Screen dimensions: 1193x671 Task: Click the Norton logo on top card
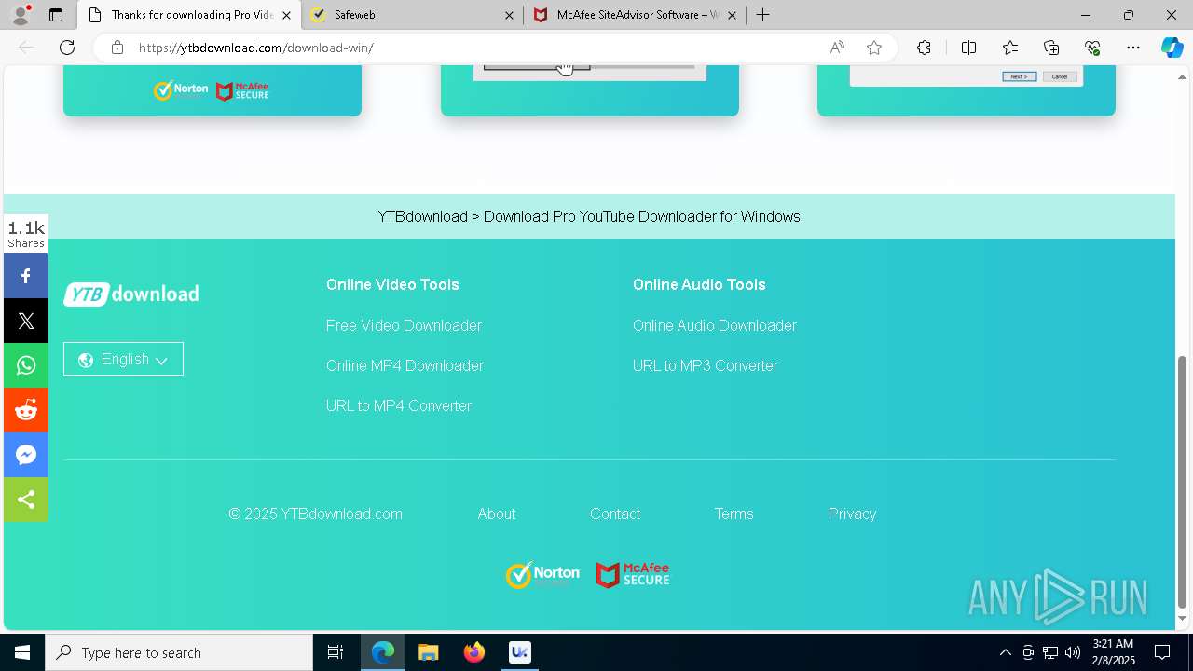coord(181,89)
